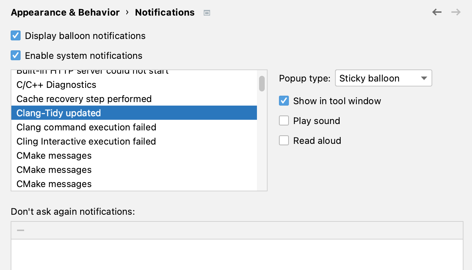Enable Play sound
The image size is (472, 270).
tap(284, 120)
